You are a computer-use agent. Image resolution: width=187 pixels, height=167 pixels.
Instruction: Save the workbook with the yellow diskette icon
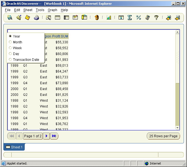pos(28,18)
